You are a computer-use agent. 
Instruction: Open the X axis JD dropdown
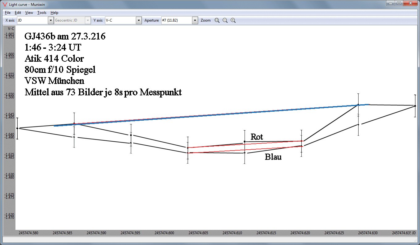pyautogui.click(x=51, y=20)
